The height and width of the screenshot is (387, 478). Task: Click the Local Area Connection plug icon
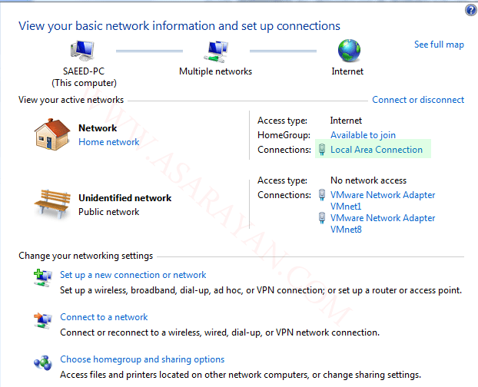(322, 150)
